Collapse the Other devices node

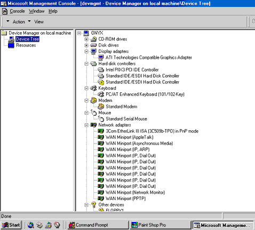click(x=86, y=205)
